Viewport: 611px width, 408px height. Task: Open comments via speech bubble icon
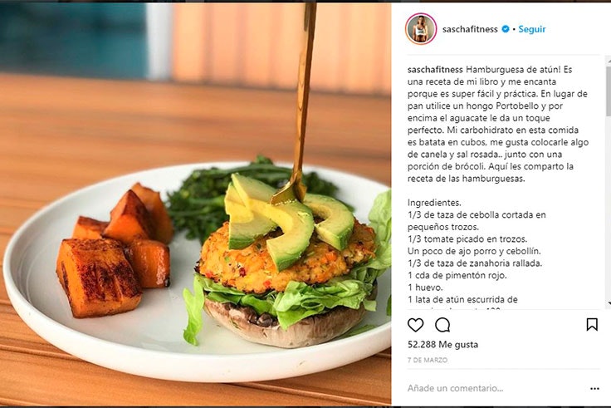click(442, 325)
